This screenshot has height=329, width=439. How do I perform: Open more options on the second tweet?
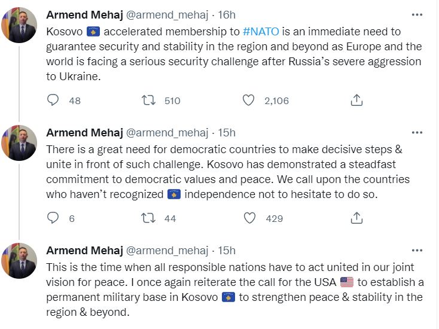point(417,132)
